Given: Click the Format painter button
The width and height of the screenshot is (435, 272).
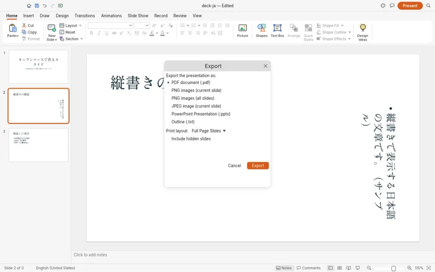Looking at the screenshot, I should pos(31,39).
